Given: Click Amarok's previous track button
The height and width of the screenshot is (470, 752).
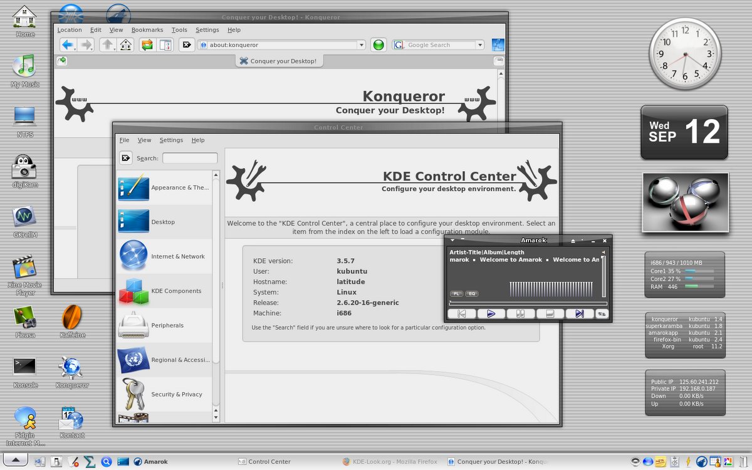Looking at the screenshot, I should pyautogui.click(x=462, y=313).
